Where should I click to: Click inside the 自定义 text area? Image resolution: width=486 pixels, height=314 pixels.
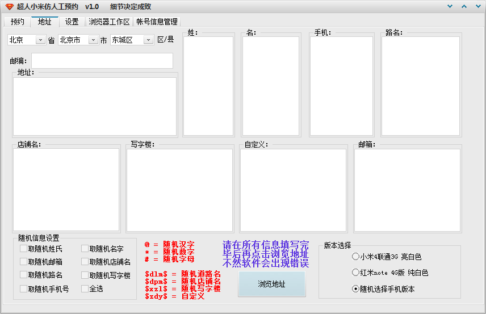(x=293, y=190)
